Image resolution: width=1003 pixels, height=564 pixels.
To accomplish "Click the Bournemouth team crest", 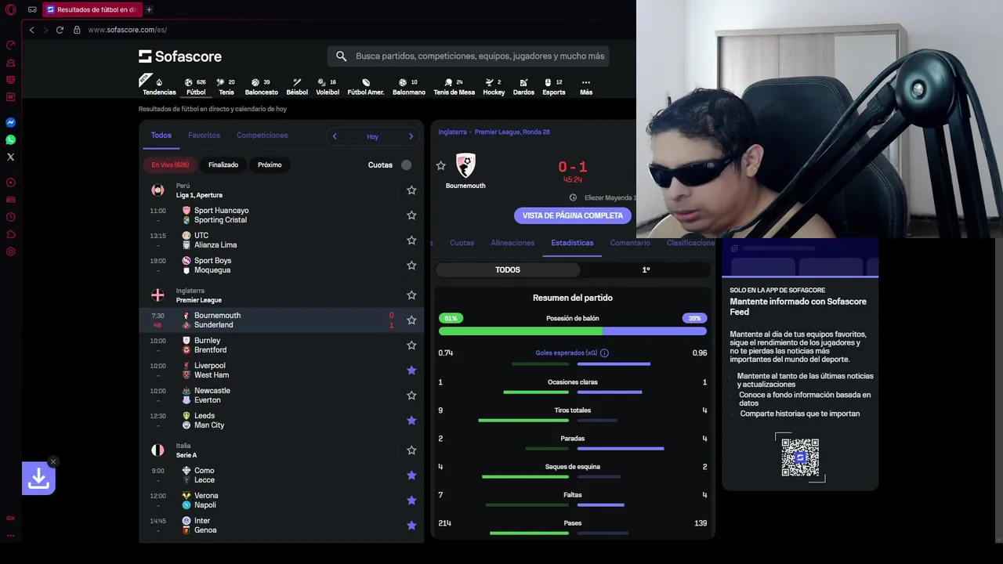I will (465, 165).
